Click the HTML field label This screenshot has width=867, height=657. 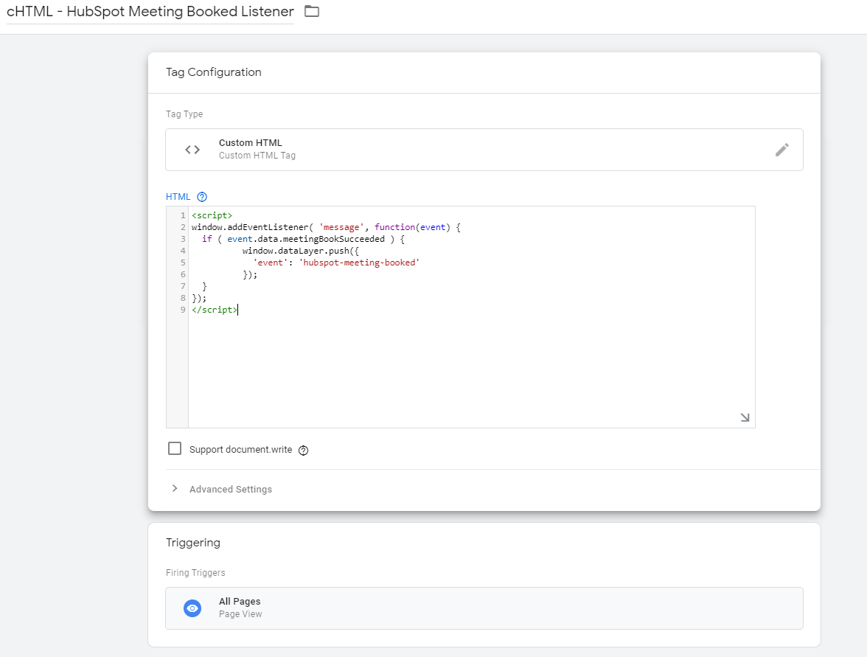178,197
